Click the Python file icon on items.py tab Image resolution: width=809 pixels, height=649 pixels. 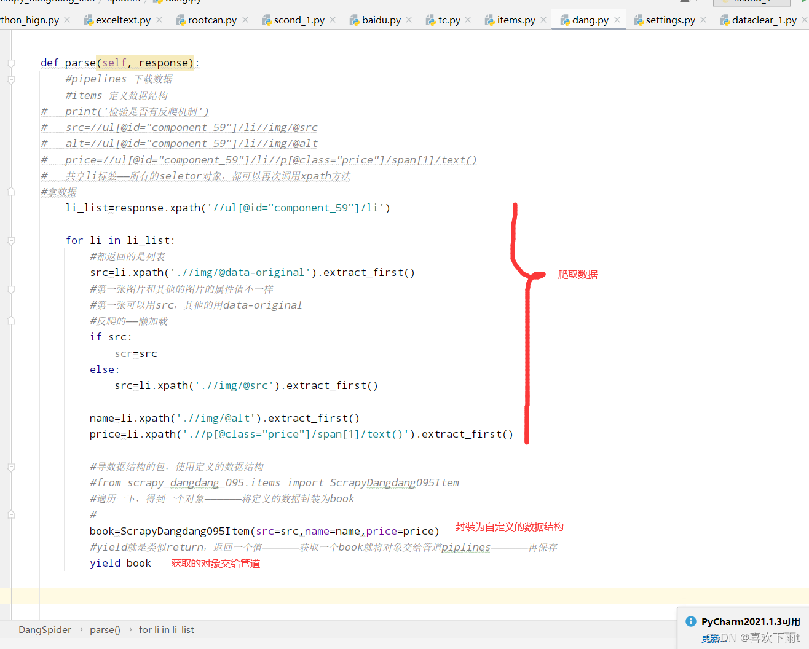click(x=490, y=20)
